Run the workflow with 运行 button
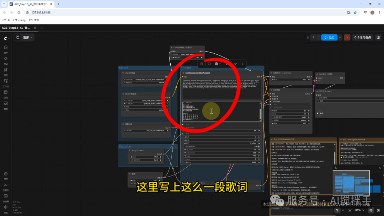Screen dimensions: 384x216 [329, 37]
